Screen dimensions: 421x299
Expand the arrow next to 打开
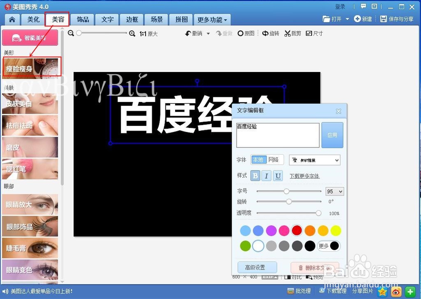[347, 19]
